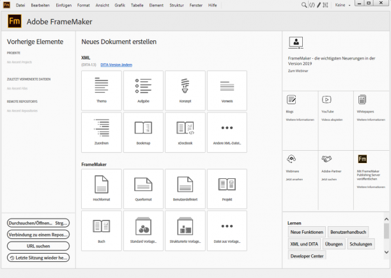This screenshot has width=391, height=278.
Task: Create a new Projekt
Action: tap(227, 189)
